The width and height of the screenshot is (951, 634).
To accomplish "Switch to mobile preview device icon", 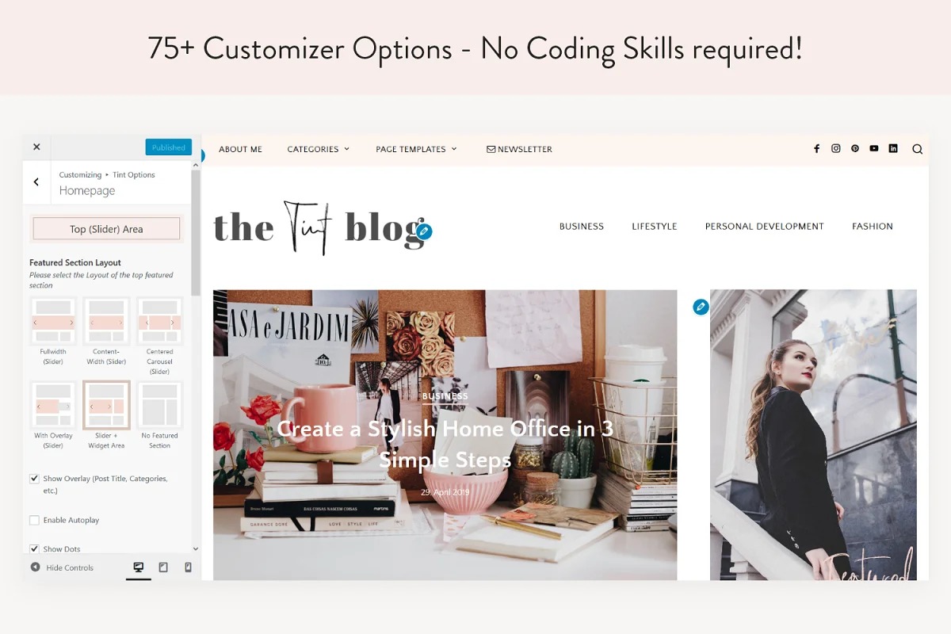I will (x=188, y=567).
